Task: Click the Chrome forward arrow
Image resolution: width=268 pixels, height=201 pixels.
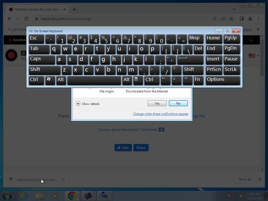Action: point(18,19)
